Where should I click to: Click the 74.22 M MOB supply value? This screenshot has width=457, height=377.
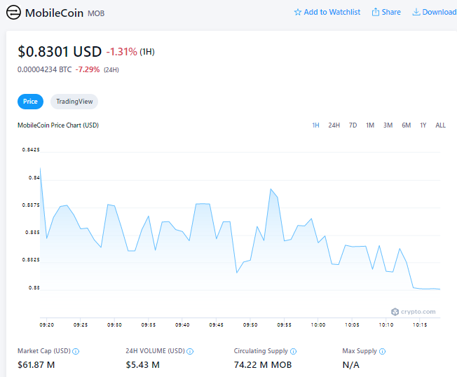[263, 365]
